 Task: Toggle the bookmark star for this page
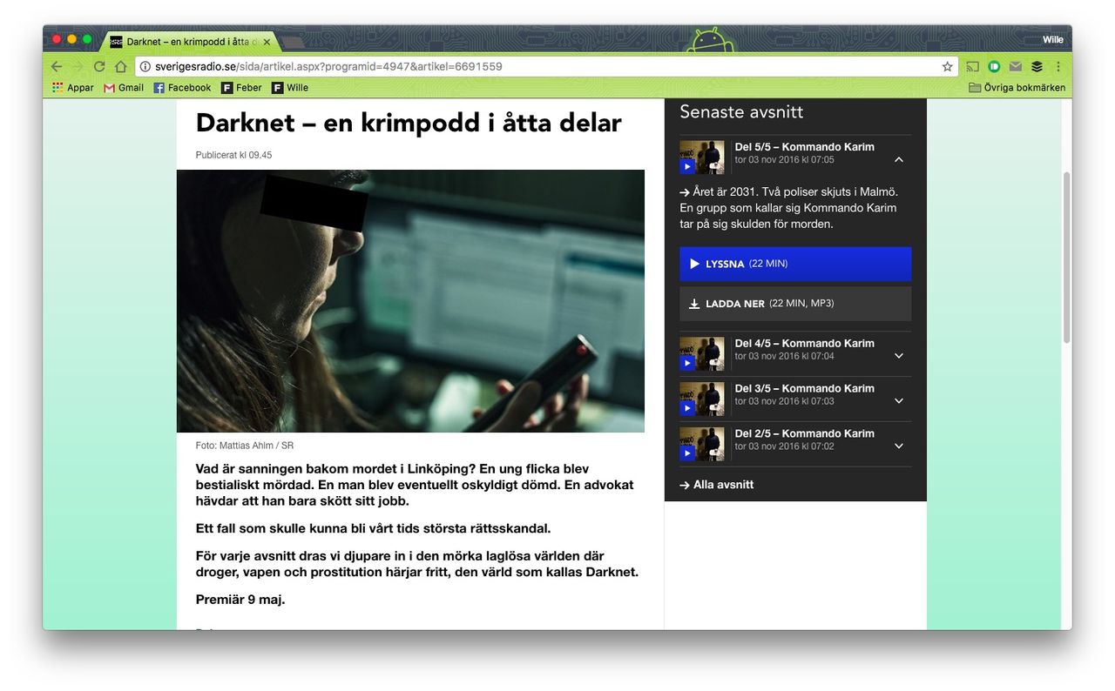pos(947,66)
